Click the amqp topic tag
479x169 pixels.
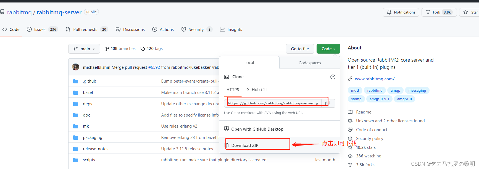[x=395, y=91]
